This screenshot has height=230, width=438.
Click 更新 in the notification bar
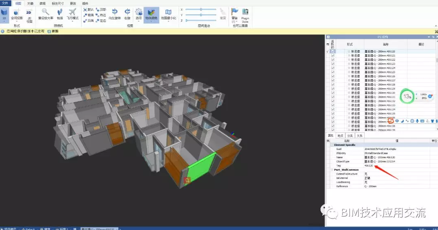pyautogui.click(x=53, y=31)
